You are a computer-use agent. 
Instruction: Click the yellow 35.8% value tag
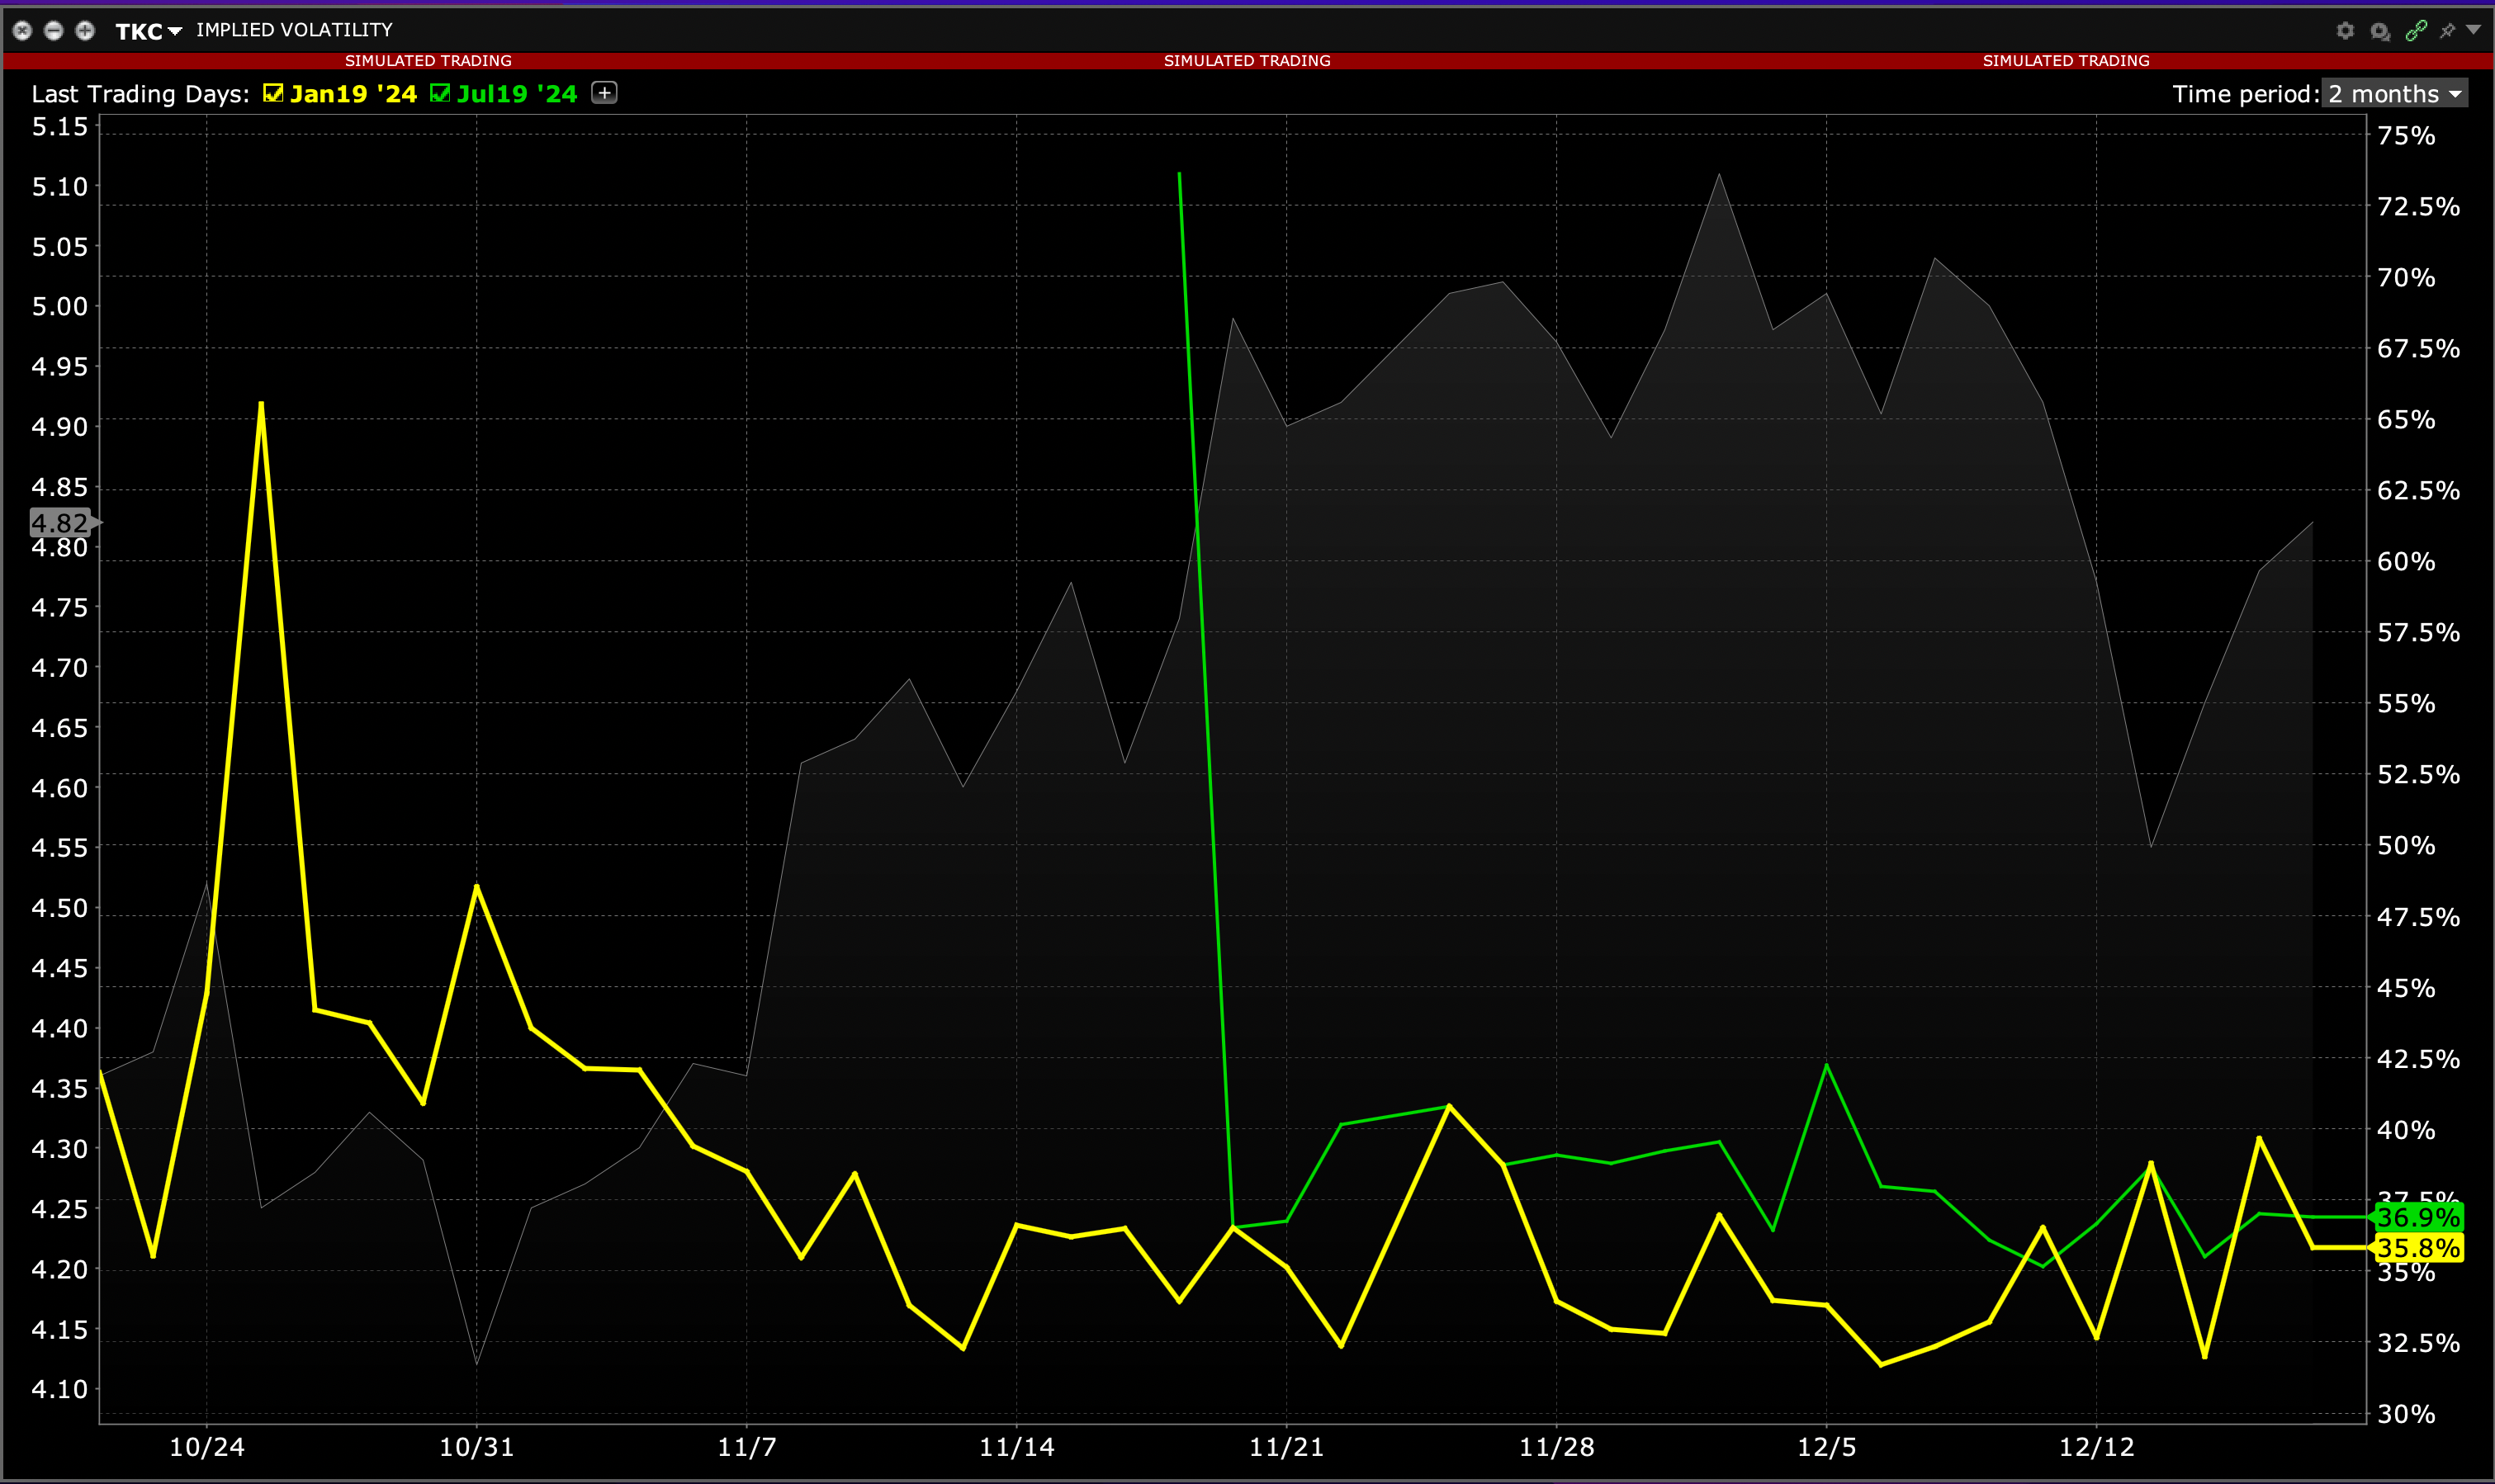coord(2418,1248)
